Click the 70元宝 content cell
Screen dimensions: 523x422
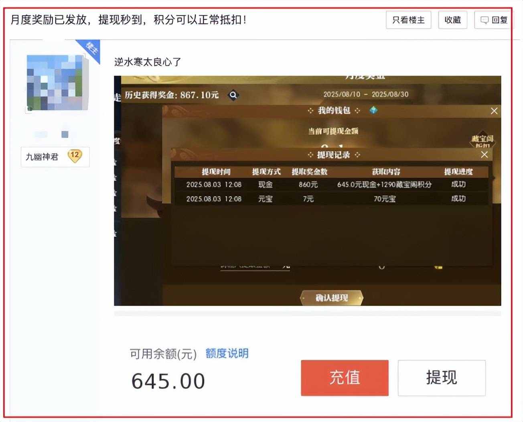point(385,199)
